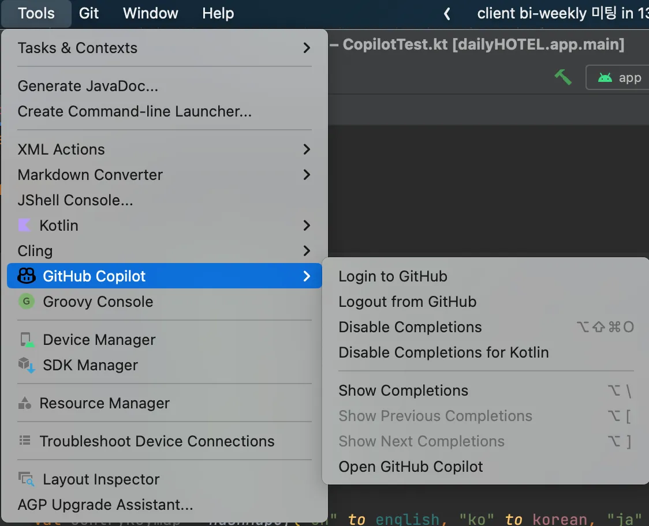Image resolution: width=649 pixels, height=526 pixels.
Task: Click the green Groovy Console icon
Action: [27, 301]
